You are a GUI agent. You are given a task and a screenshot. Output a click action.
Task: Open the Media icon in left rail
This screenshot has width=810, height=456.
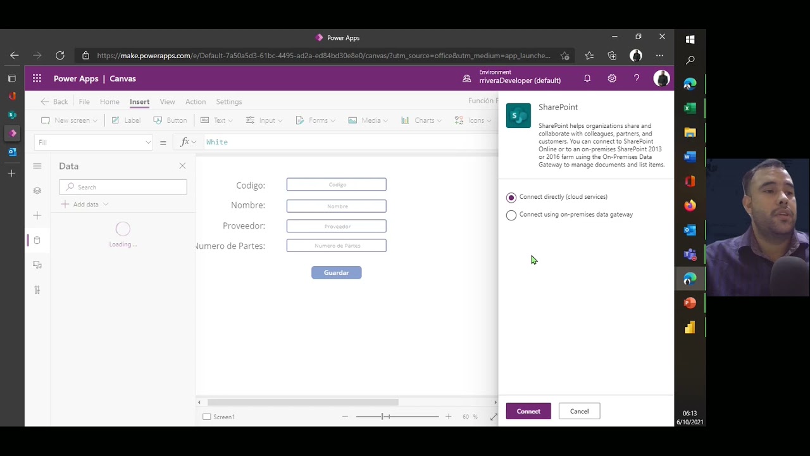point(37,265)
